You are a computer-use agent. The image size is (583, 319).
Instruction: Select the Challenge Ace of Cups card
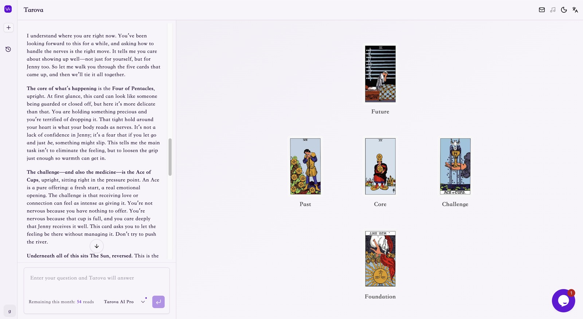[x=455, y=166]
